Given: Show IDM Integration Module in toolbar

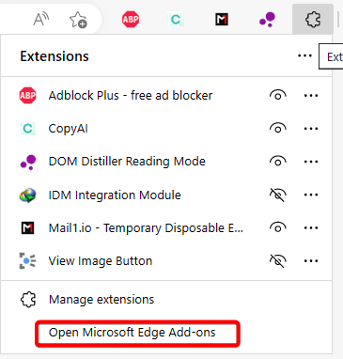Looking at the screenshot, I should (278, 195).
